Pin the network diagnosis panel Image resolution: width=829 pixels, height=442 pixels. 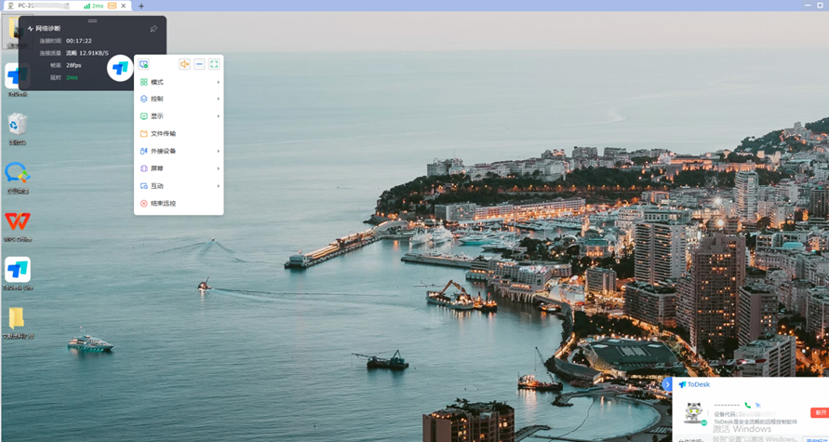coord(154,29)
